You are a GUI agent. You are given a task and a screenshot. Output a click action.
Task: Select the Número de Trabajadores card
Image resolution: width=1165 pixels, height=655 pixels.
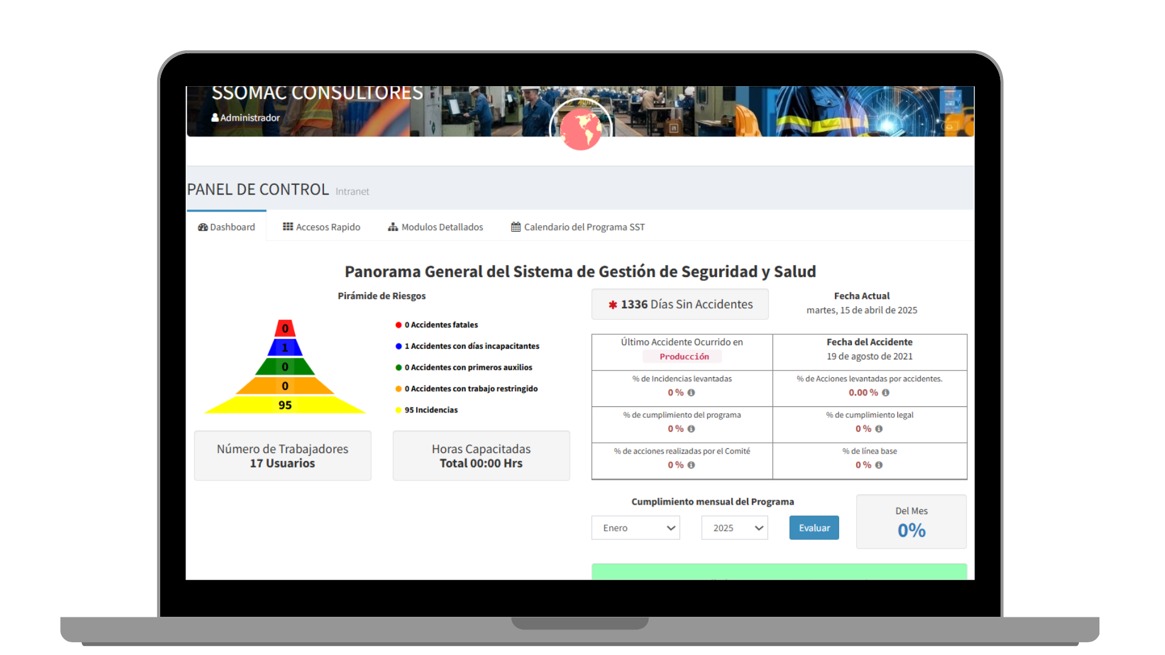282,455
